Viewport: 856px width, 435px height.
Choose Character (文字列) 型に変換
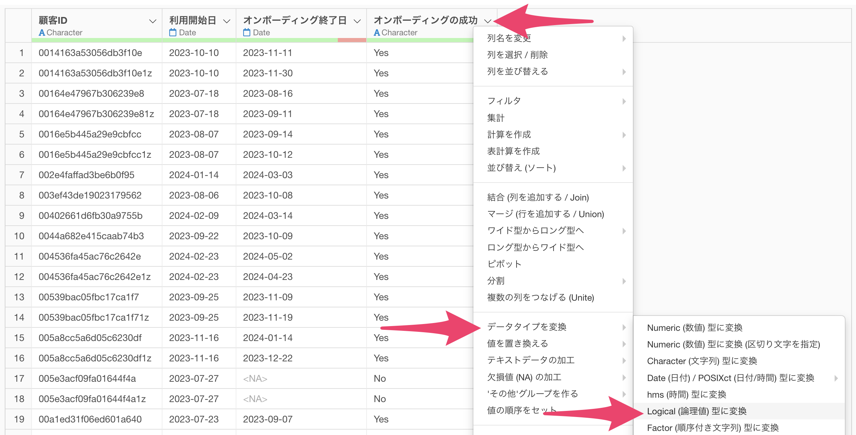point(739,361)
